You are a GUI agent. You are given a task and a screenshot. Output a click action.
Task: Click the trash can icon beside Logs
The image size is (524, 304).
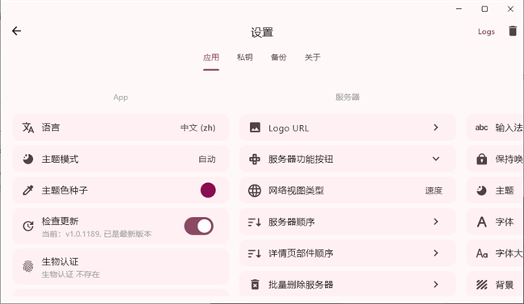coord(512,31)
